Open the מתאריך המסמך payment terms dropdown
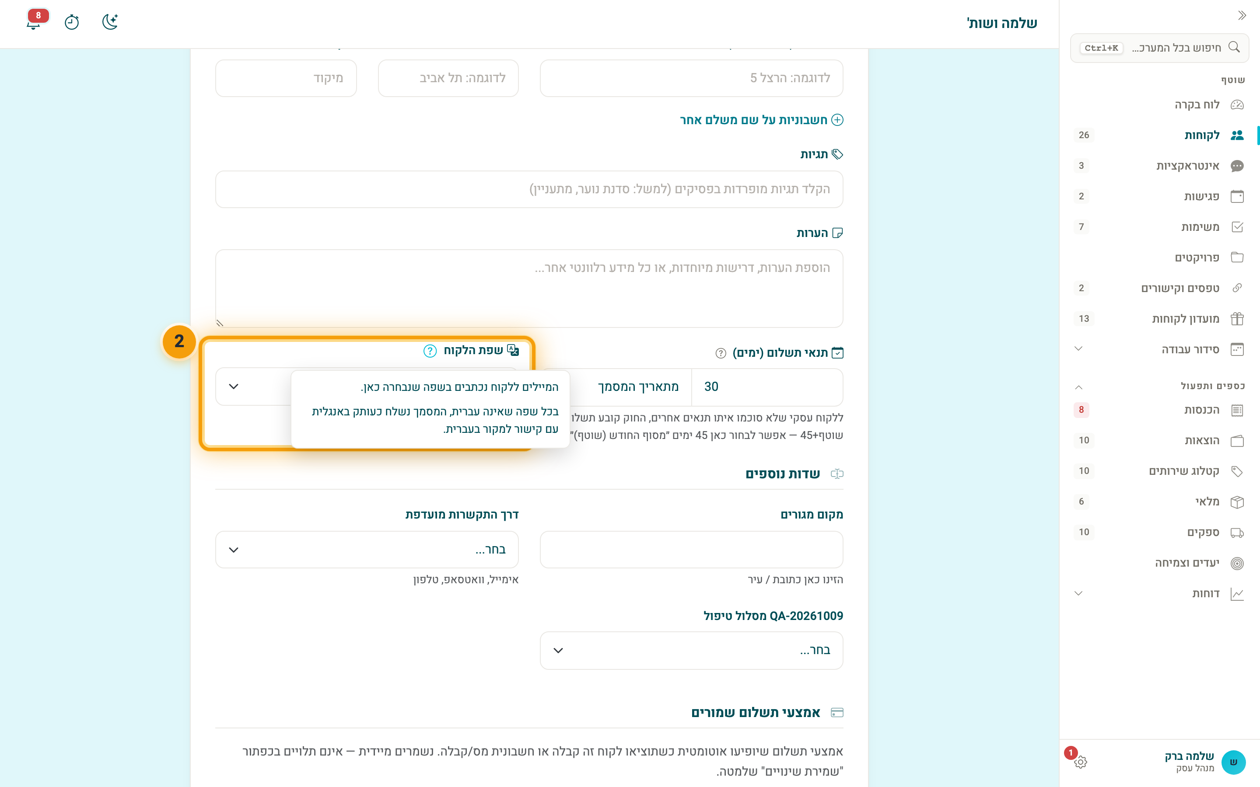 pyautogui.click(x=630, y=387)
